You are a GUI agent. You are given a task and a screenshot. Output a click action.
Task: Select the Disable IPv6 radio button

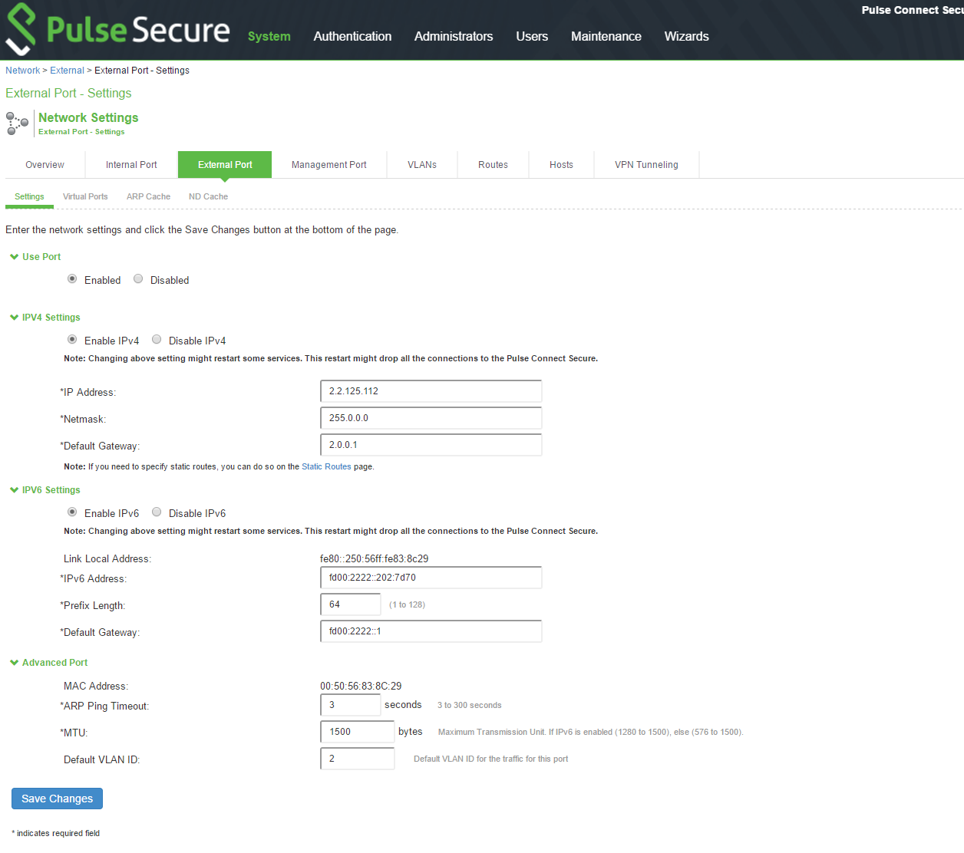pyautogui.click(x=157, y=512)
